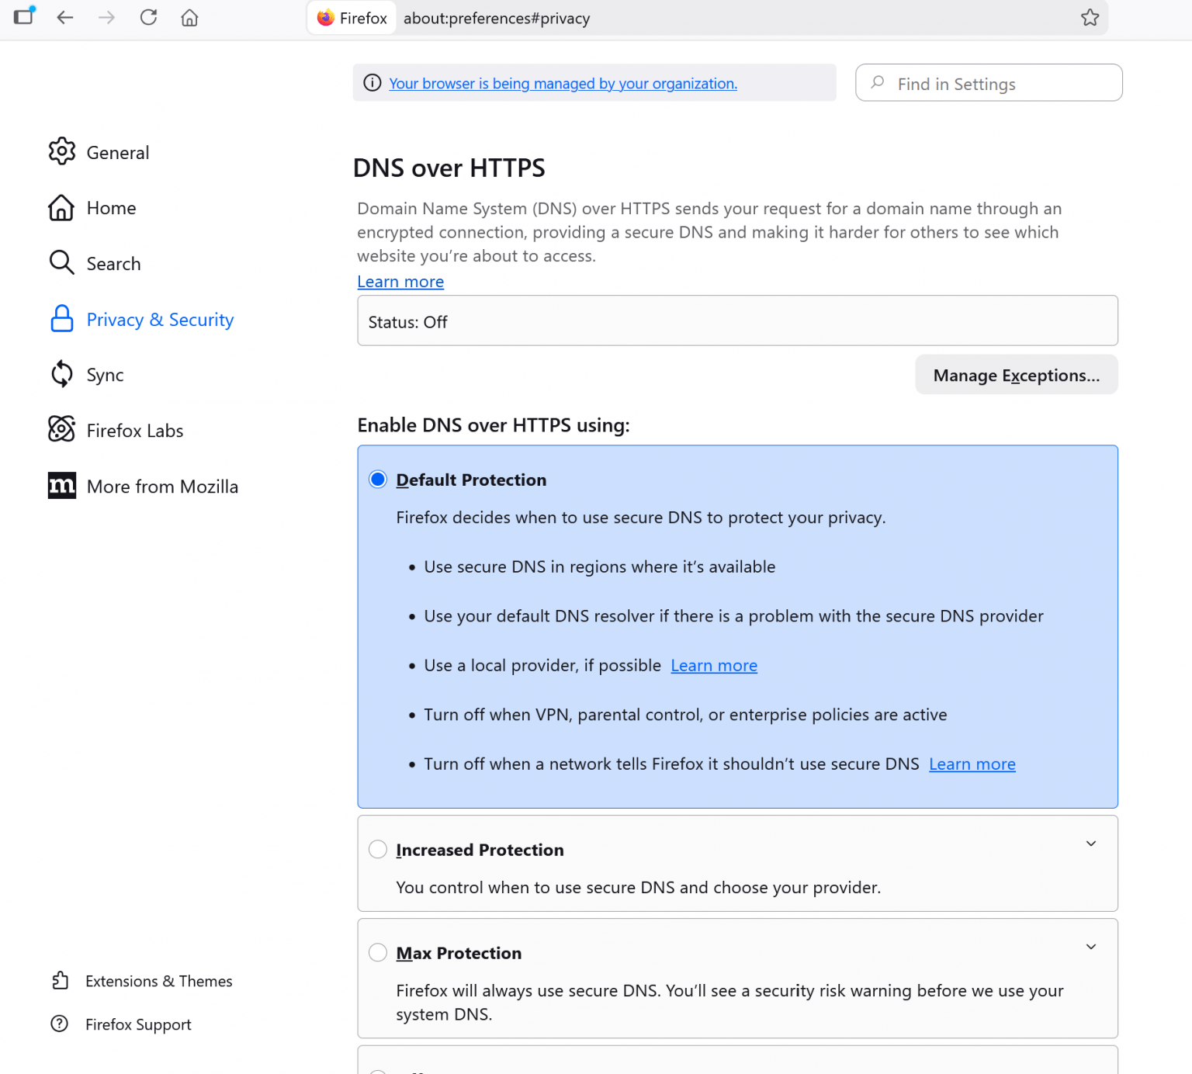The image size is (1192, 1074).
Task: Click inside the Find in Settings field
Action: [x=988, y=83]
